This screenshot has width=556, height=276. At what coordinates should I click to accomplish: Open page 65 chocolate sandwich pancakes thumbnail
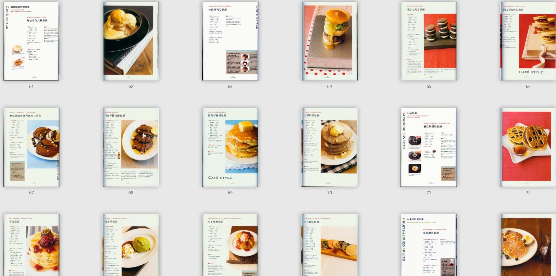429,41
